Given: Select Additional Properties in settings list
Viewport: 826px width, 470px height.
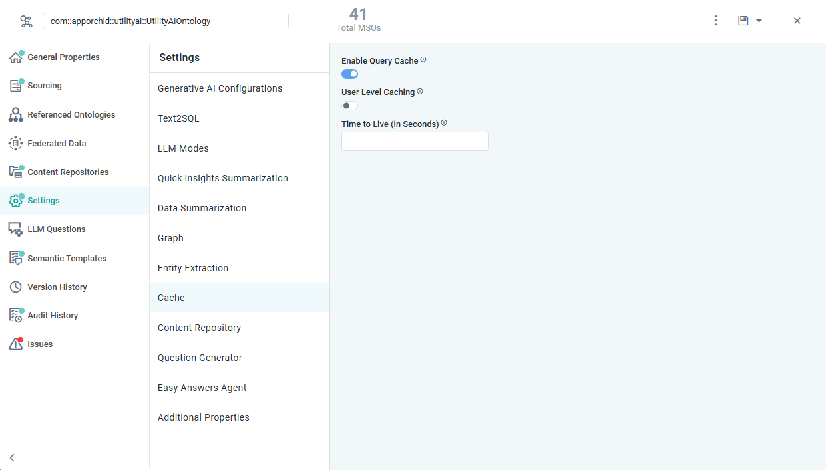Looking at the screenshot, I should point(240,417).
